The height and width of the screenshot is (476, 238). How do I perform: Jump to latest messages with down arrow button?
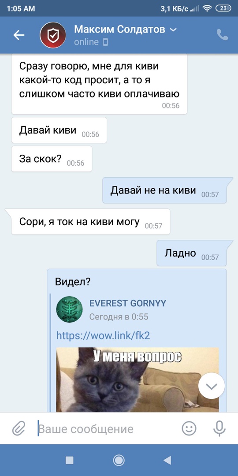click(x=212, y=386)
